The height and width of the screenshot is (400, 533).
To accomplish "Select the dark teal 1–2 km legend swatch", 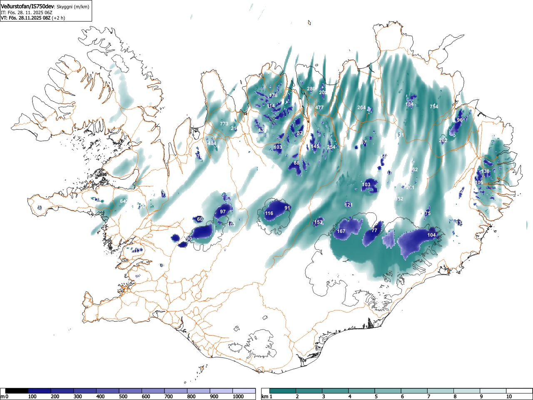I will pyautogui.click(x=283, y=391).
